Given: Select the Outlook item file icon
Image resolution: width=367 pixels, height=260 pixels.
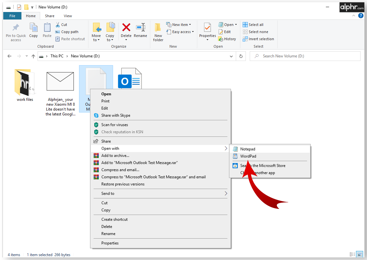Looking at the screenshot, I should coord(130,78).
